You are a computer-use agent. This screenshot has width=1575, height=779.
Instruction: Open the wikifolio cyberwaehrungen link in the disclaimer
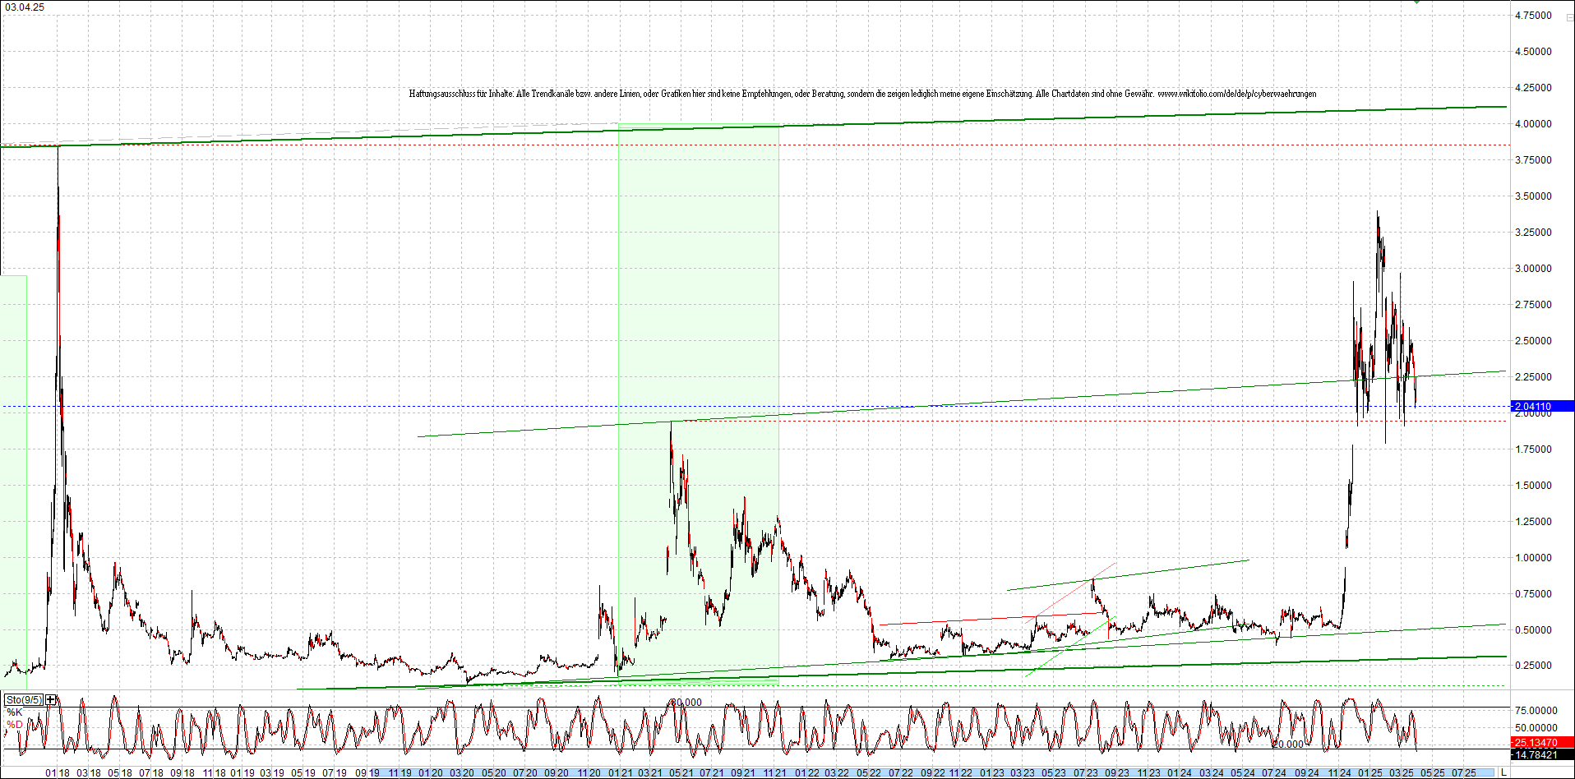point(1237,94)
